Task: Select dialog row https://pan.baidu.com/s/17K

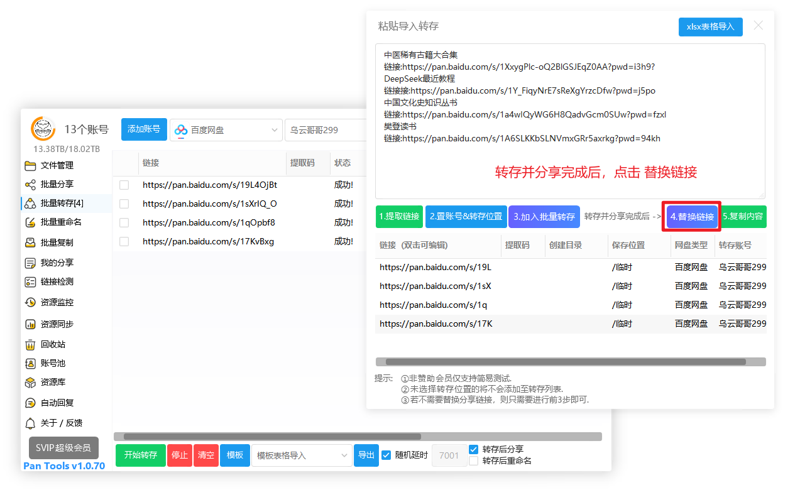Action: coord(571,324)
